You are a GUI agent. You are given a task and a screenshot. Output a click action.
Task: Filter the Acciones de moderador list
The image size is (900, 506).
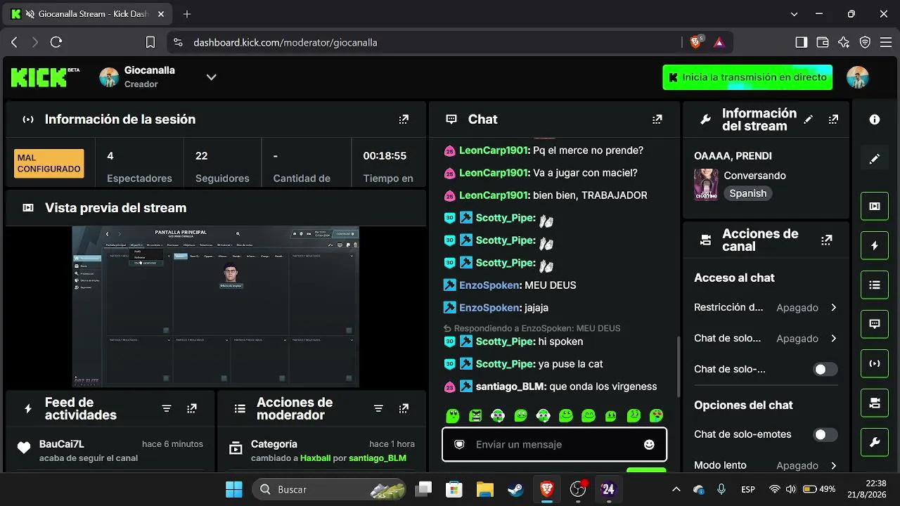(378, 408)
